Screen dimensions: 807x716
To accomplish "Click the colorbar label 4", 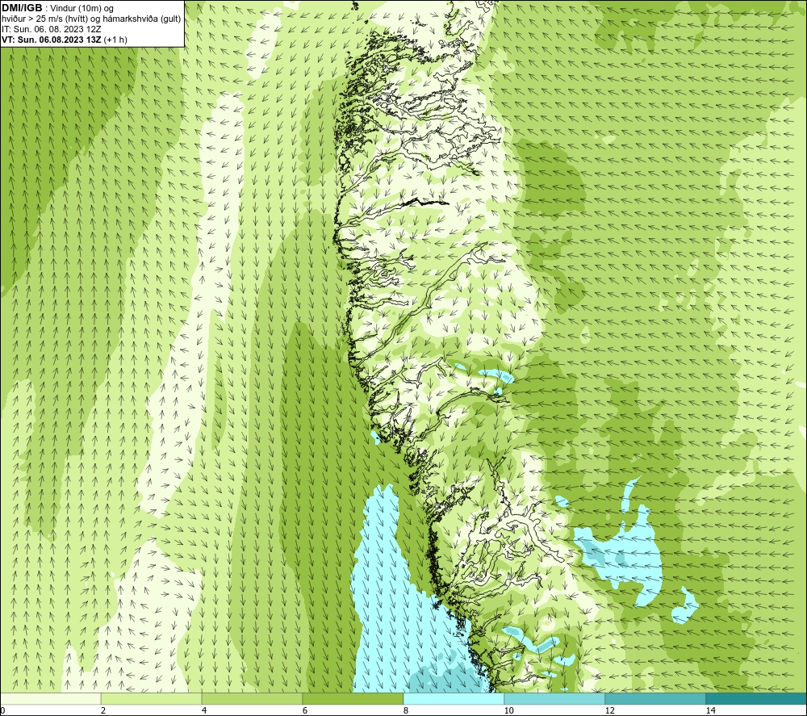I will point(204,710).
